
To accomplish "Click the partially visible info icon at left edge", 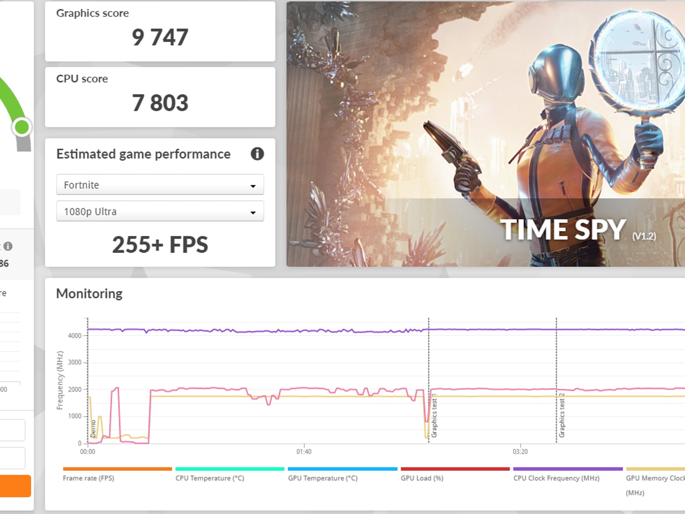I will click(x=8, y=246).
